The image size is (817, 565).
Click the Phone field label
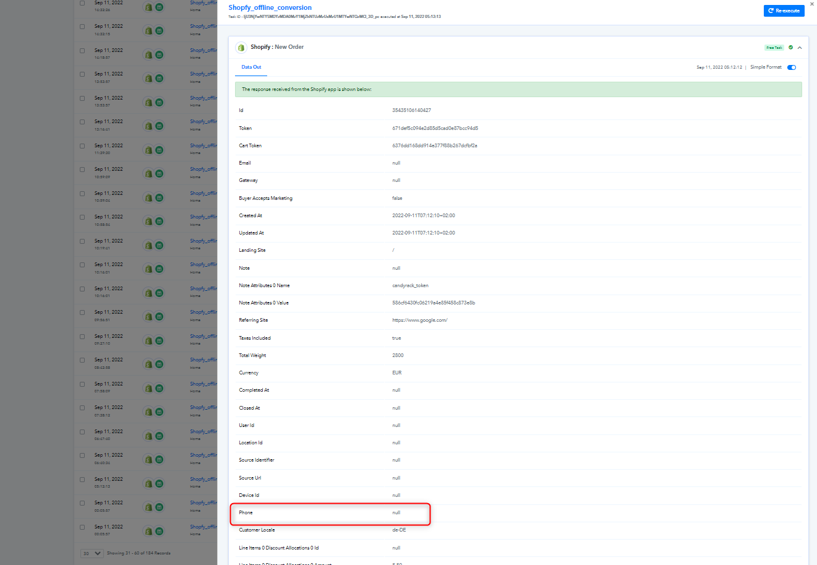click(x=246, y=512)
